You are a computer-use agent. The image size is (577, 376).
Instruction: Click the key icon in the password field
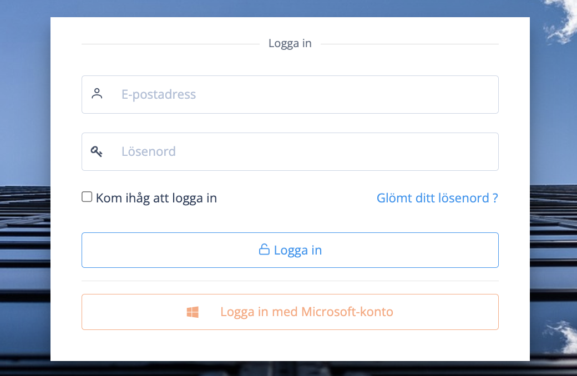coord(97,151)
